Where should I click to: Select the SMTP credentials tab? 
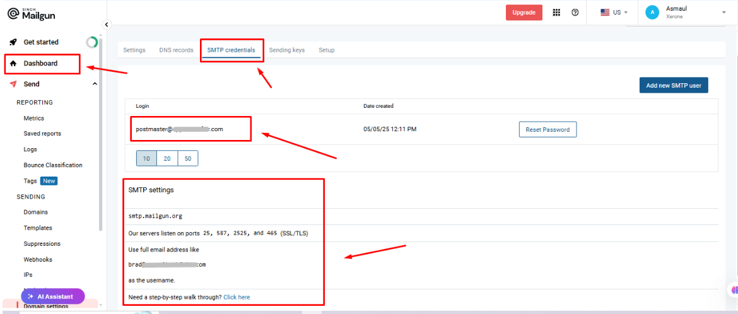[x=231, y=50]
